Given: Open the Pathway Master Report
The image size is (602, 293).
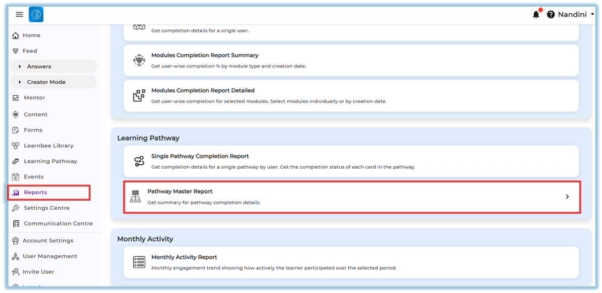Looking at the screenshot, I should point(180,192).
